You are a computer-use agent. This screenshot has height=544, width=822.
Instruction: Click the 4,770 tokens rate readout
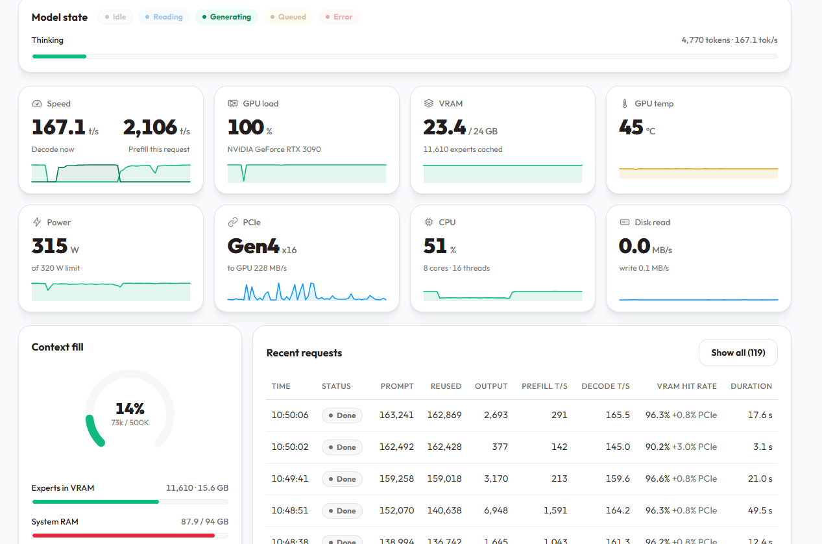tap(729, 40)
